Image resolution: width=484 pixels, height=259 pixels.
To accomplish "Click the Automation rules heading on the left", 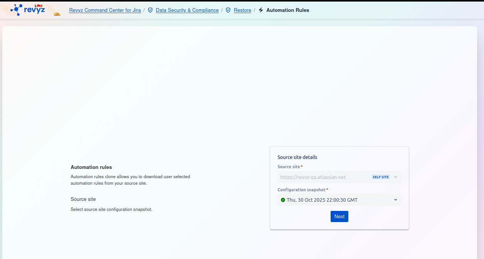I will point(91,167).
